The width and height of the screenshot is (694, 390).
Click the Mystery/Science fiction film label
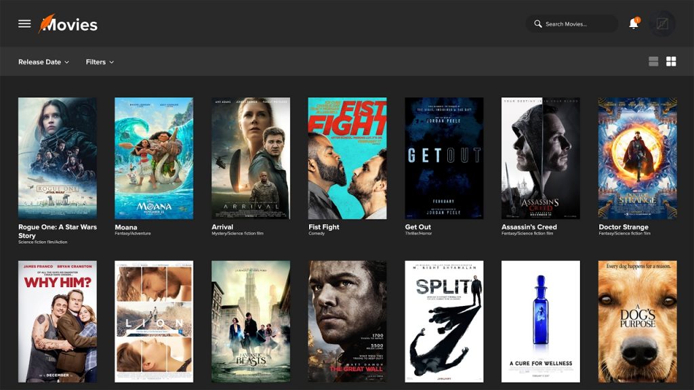pyautogui.click(x=237, y=234)
